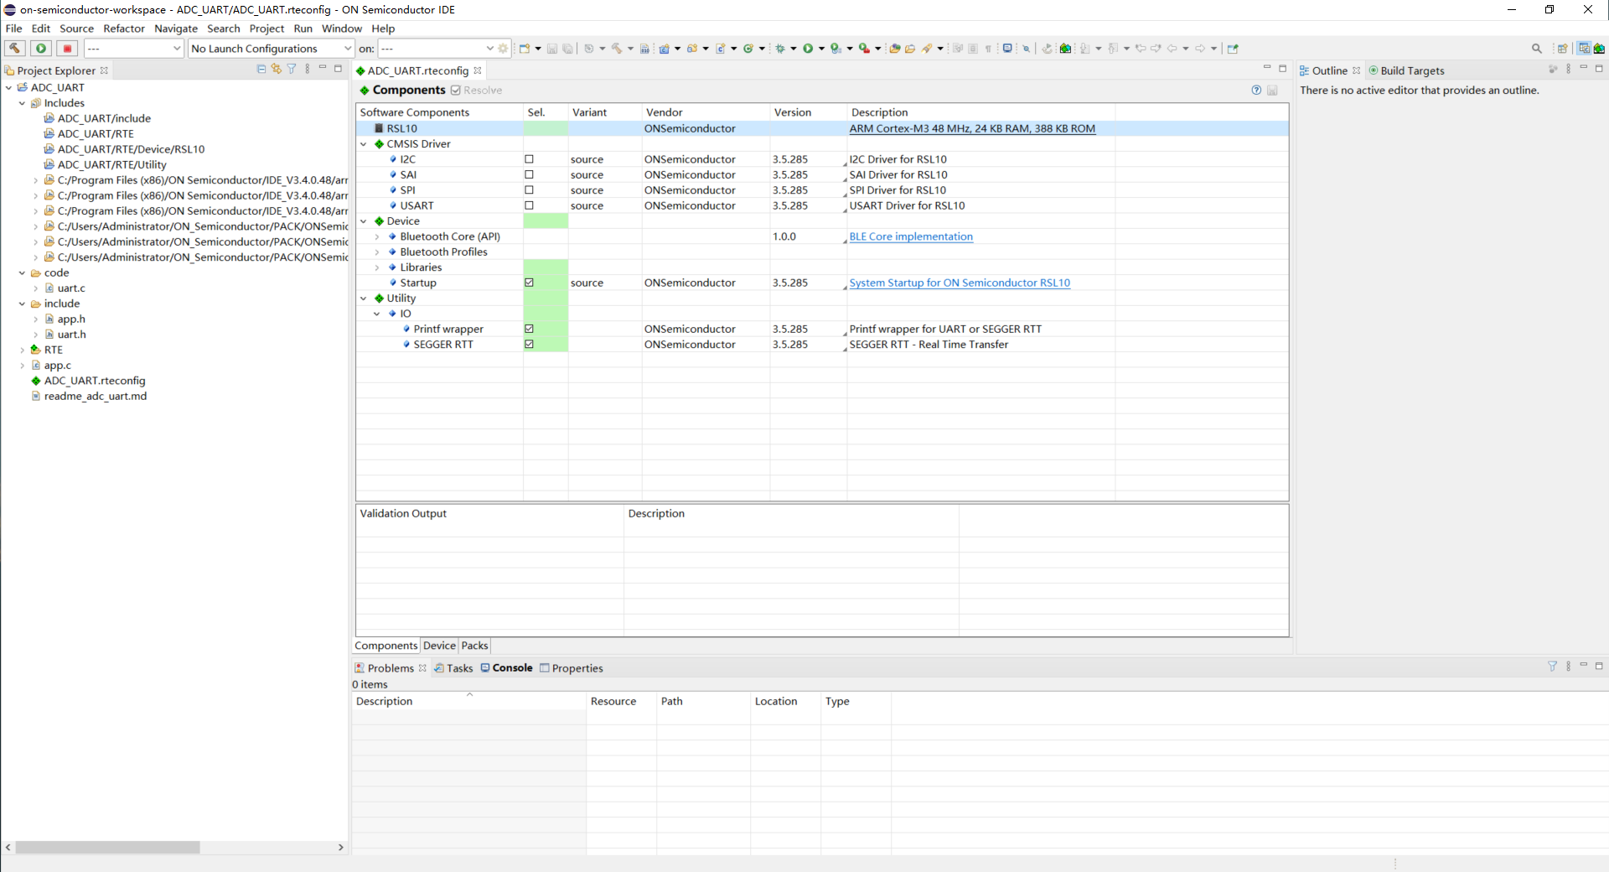Enable the SPI driver checkbox

click(529, 190)
